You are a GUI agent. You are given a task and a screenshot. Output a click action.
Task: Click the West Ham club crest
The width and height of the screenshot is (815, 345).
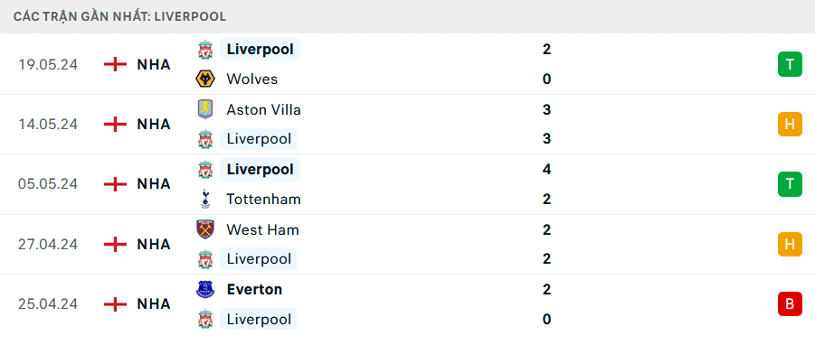click(205, 229)
